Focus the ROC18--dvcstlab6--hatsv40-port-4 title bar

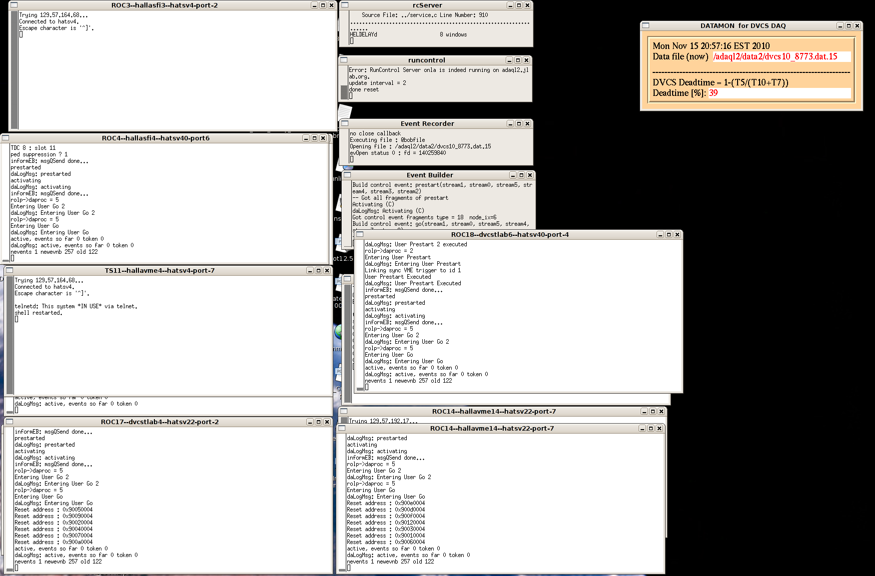click(x=510, y=235)
